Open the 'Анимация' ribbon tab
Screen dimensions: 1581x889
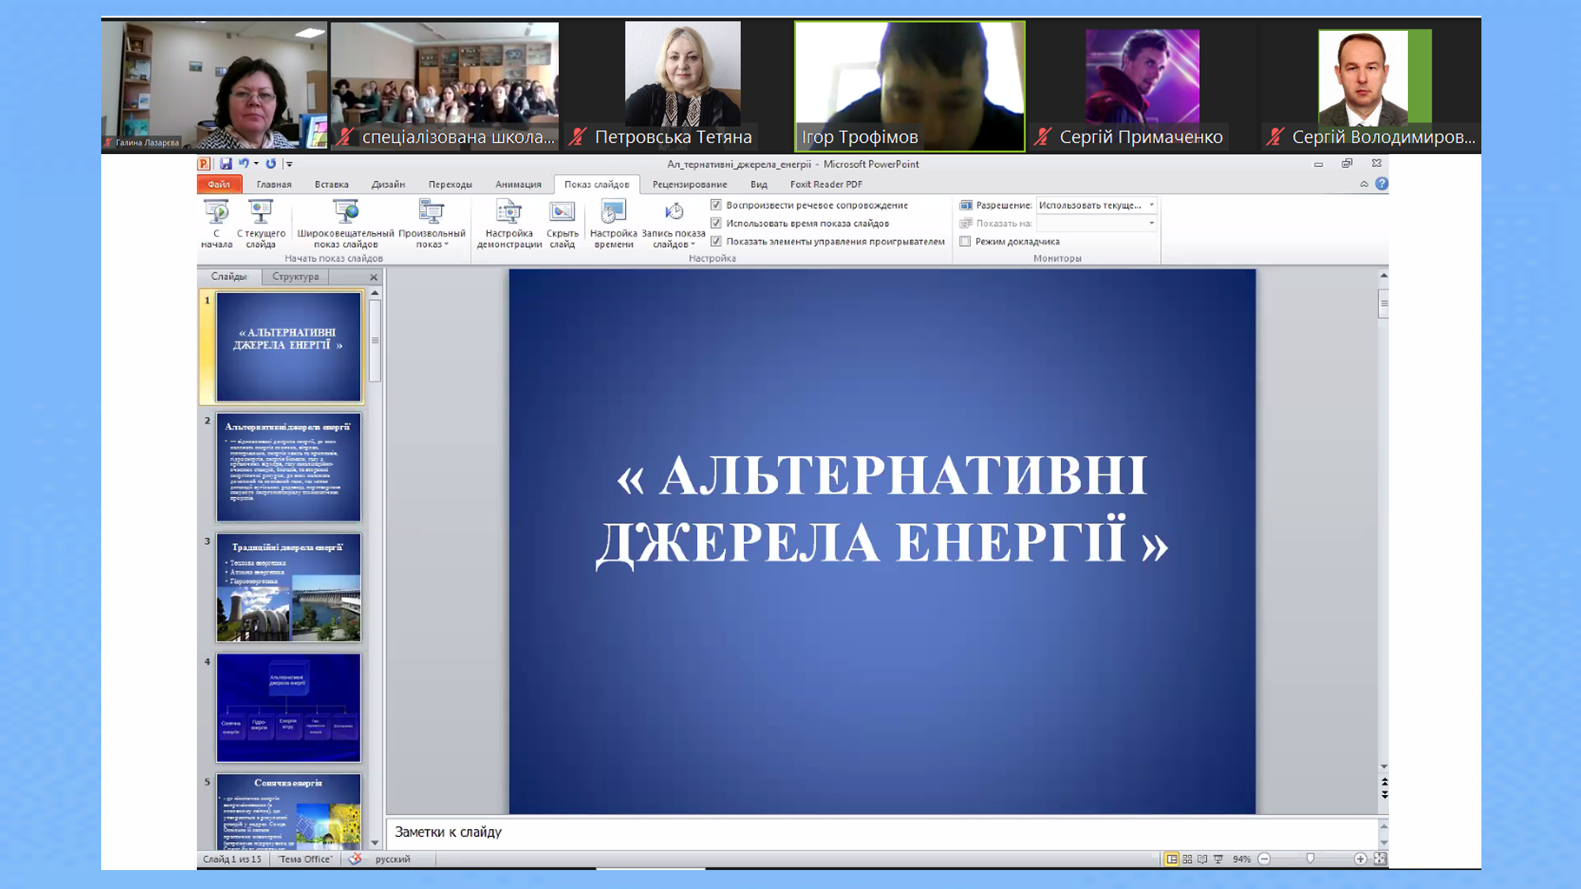[x=518, y=184]
